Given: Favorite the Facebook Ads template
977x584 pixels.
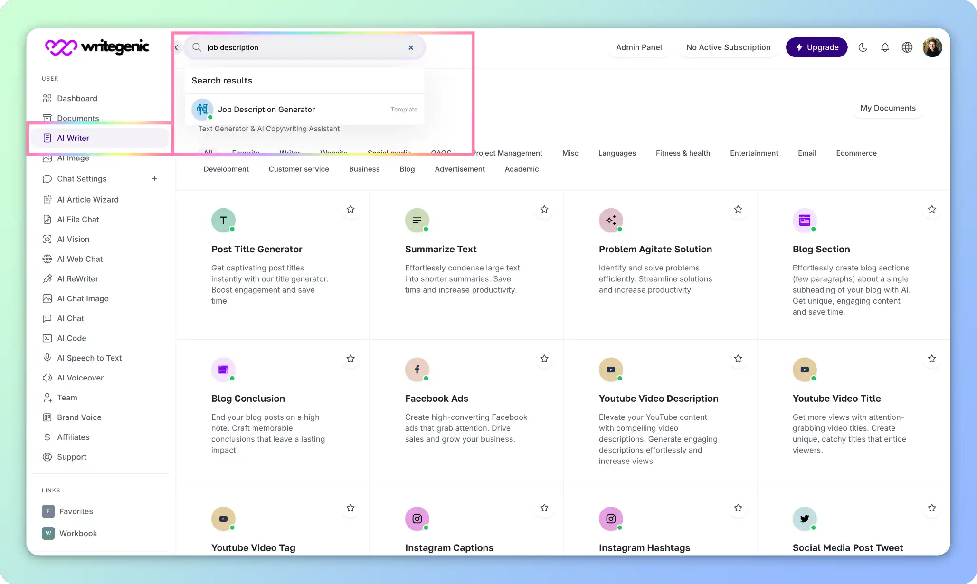Looking at the screenshot, I should coord(544,359).
